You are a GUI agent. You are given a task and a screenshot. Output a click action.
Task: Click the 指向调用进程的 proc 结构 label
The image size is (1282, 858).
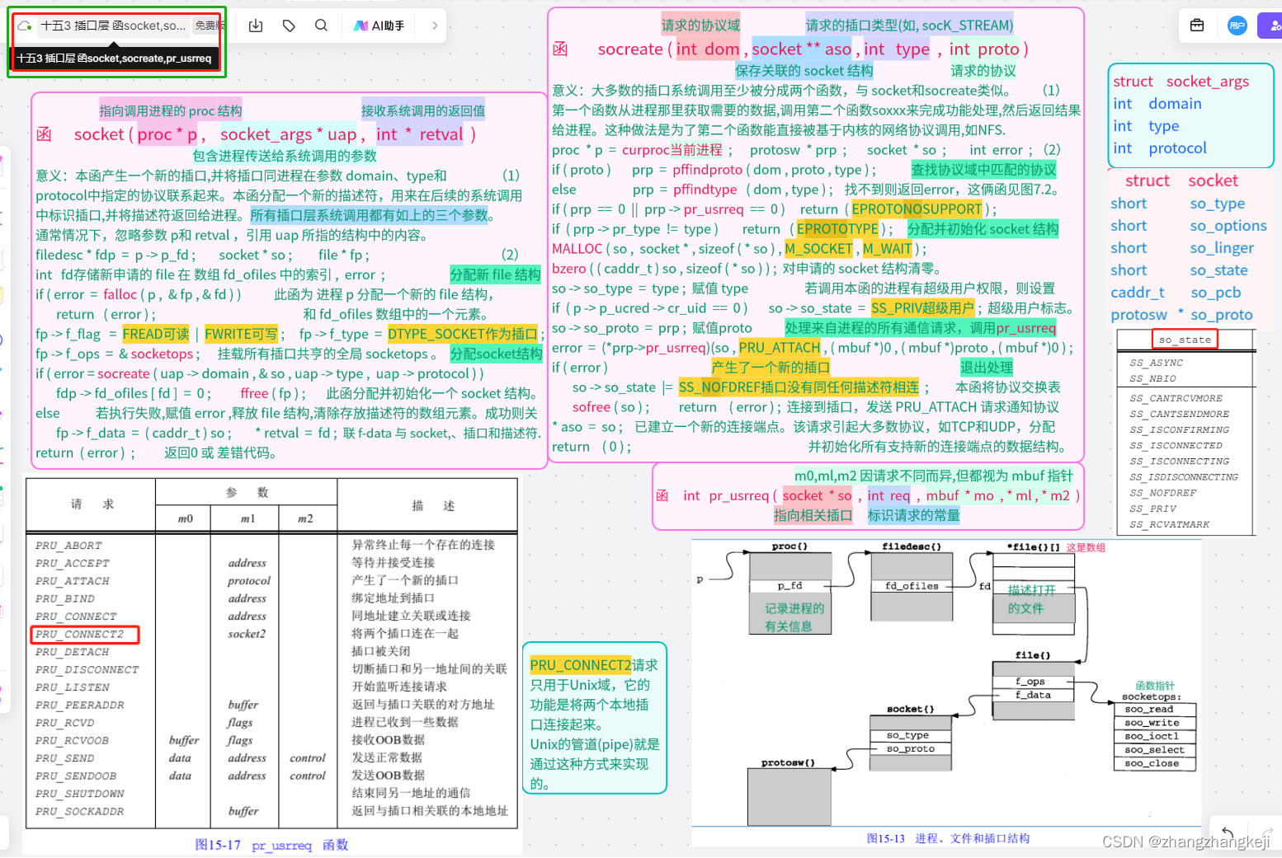pos(170,110)
